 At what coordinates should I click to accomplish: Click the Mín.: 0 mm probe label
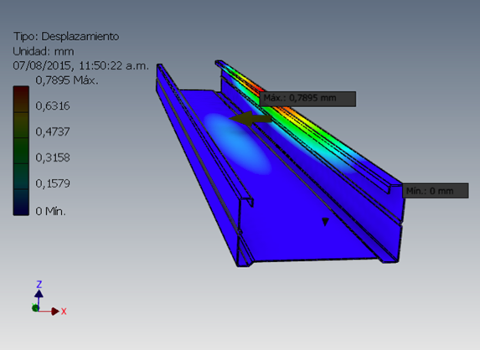[435, 191]
